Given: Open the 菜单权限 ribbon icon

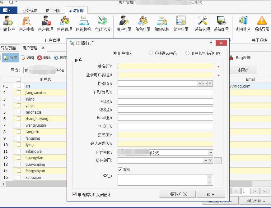Looking at the screenshot, I should pyautogui.click(x=181, y=24).
